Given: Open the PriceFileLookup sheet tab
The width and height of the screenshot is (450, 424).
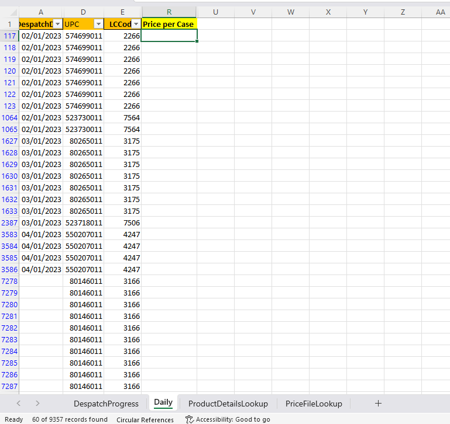Looking at the screenshot, I should (x=314, y=404).
